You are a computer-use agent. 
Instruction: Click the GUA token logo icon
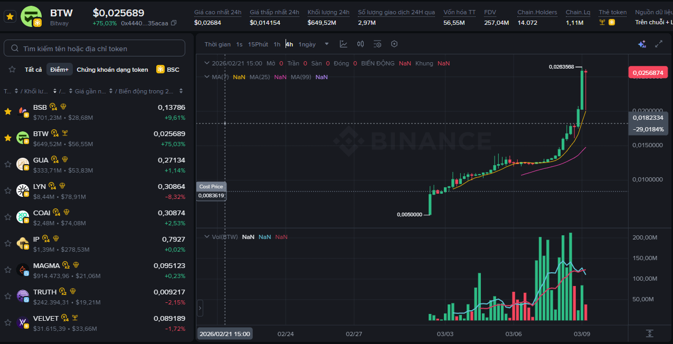pyautogui.click(x=23, y=164)
